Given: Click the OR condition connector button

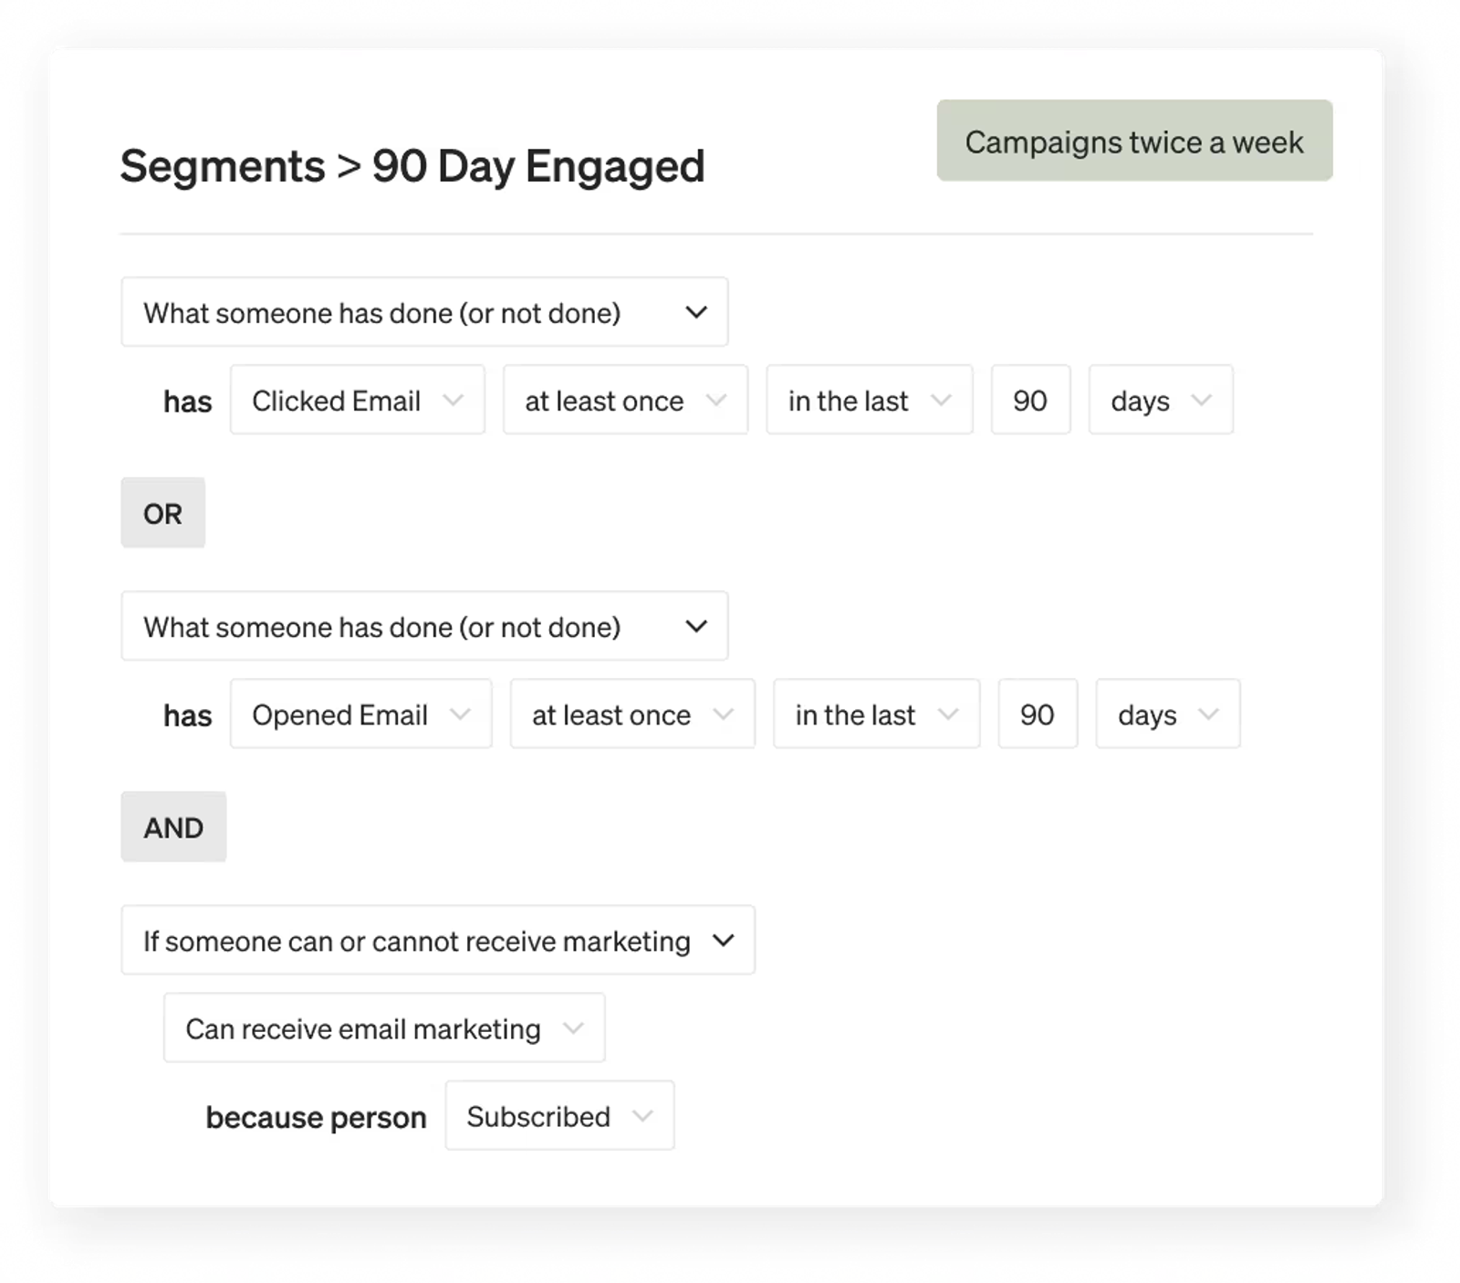Looking at the screenshot, I should pyautogui.click(x=163, y=513).
